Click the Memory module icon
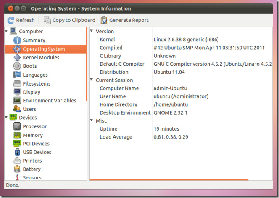The image size is (279, 198). pyautogui.click(x=17, y=135)
